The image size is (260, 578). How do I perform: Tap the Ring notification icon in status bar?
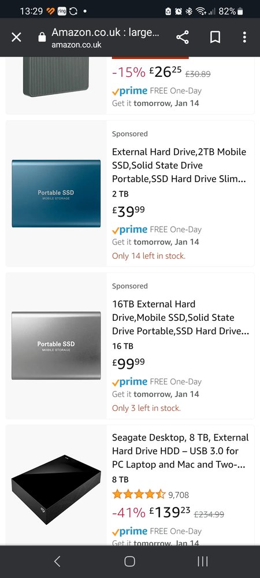(x=62, y=12)
